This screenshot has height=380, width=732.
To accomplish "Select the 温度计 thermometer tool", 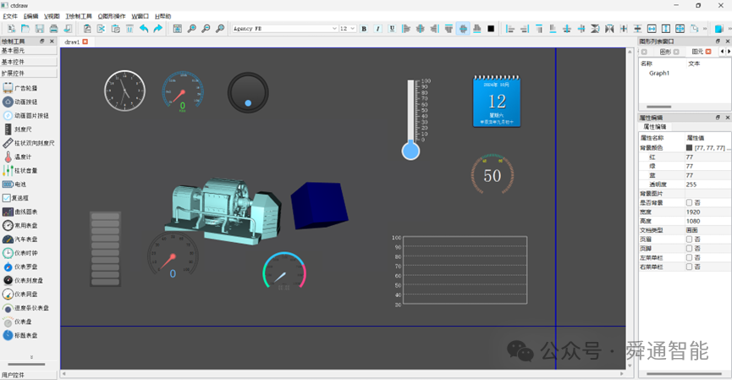I will click(x=18, y=157).
